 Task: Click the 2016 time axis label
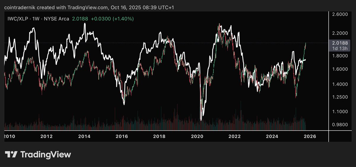122,137
